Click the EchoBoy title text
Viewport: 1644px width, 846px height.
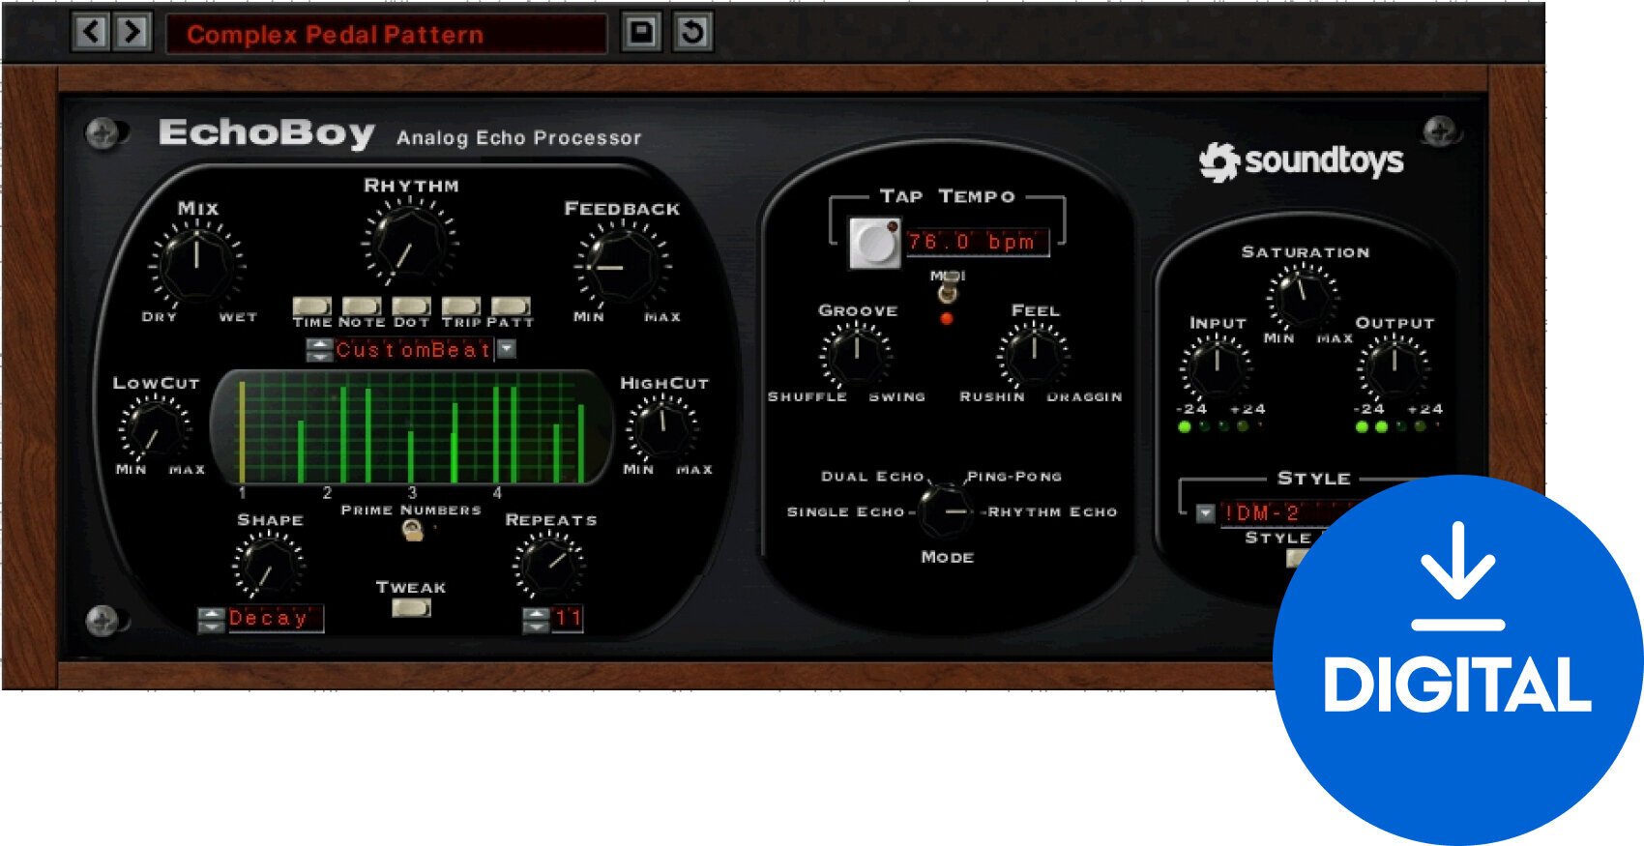coord(267,133)
